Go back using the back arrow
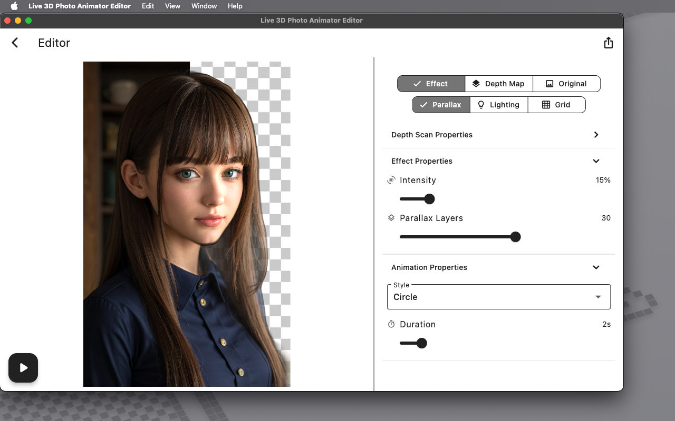 tap(15, 43)
